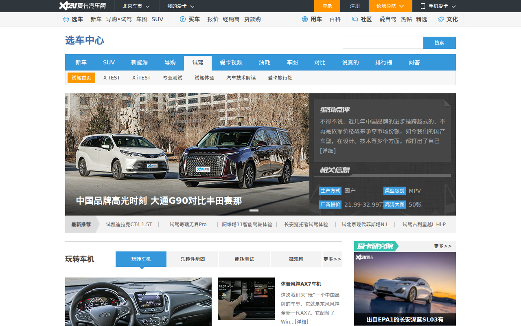Open the AX7 touchscreen thumbnail
Image resolution: width=521 pixels, height=326 pixels.
246,299
